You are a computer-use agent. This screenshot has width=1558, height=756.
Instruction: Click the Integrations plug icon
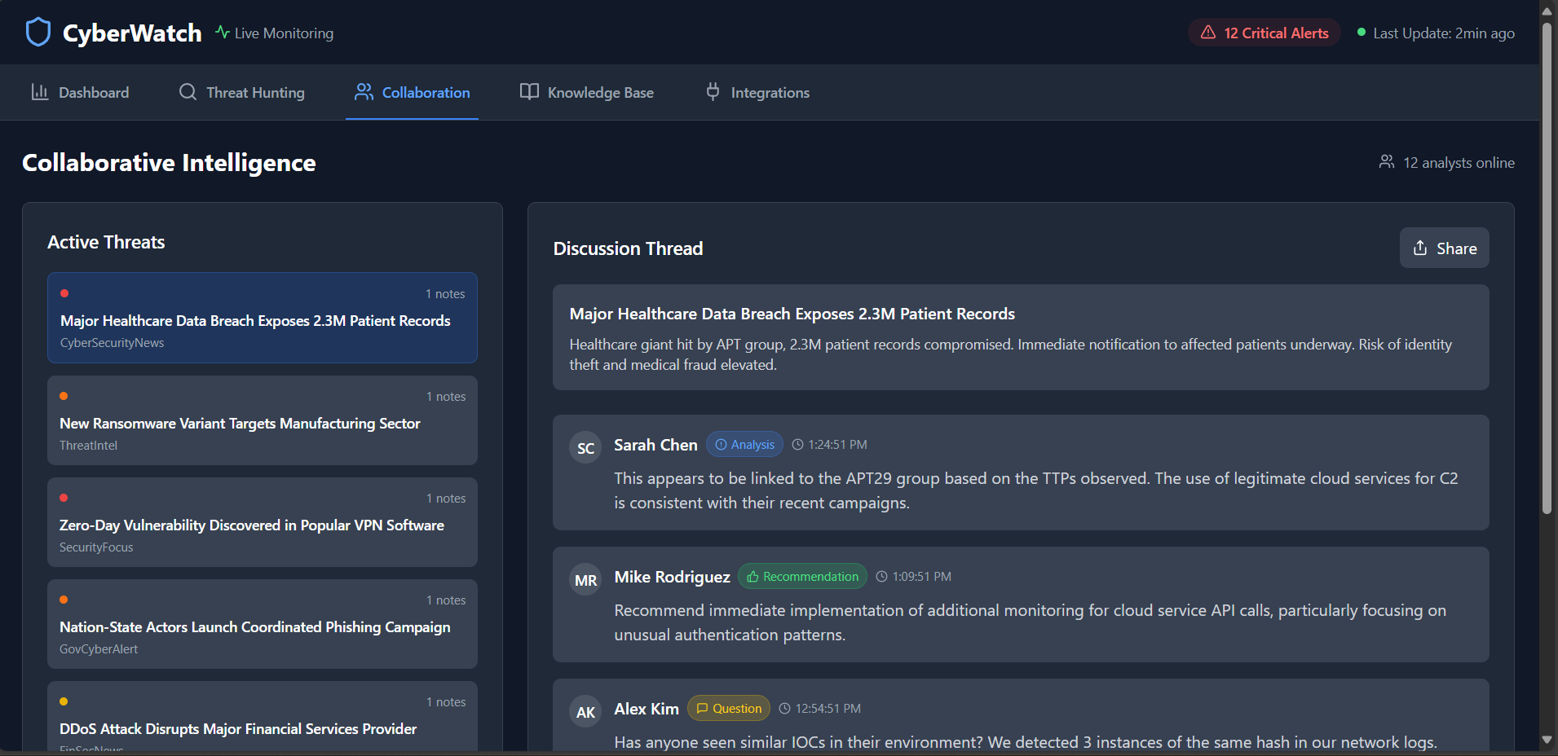[x=713, y=92]
